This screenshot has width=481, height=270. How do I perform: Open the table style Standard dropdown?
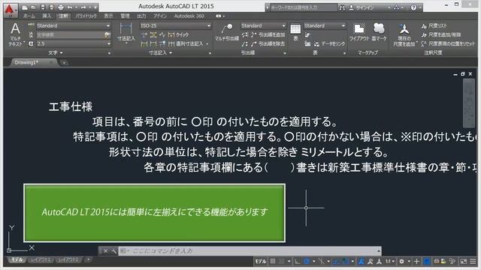[325, 25]
